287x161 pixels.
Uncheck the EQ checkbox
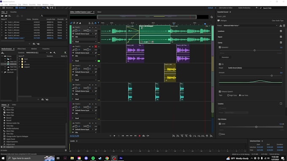point(219,64)
